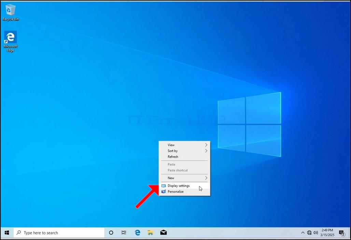The width and height of the screenshot is (351, 240).
Task: Click the Type here to search box
Action: [59, 232]
